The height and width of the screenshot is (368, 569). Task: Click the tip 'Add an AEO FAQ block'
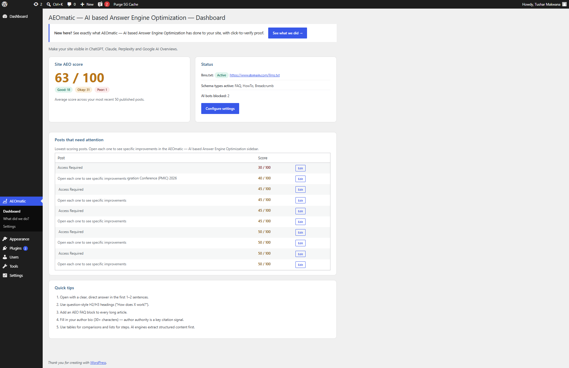[x=94, y=312]
